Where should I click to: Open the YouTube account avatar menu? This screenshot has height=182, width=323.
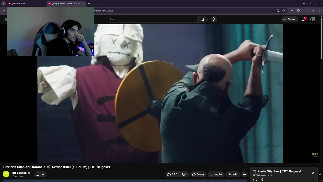point(313,19)
